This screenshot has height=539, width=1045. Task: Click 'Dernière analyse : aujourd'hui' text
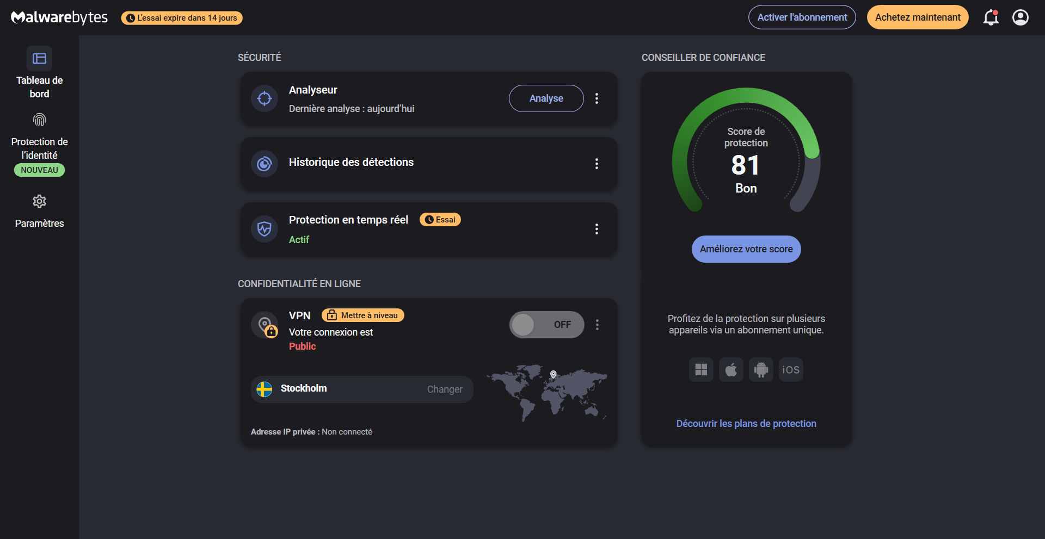pyautogui.click(x=352, y=109)
